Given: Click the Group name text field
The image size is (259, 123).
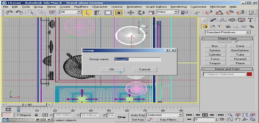Looking at the screenshot, I should pos(138,59).
